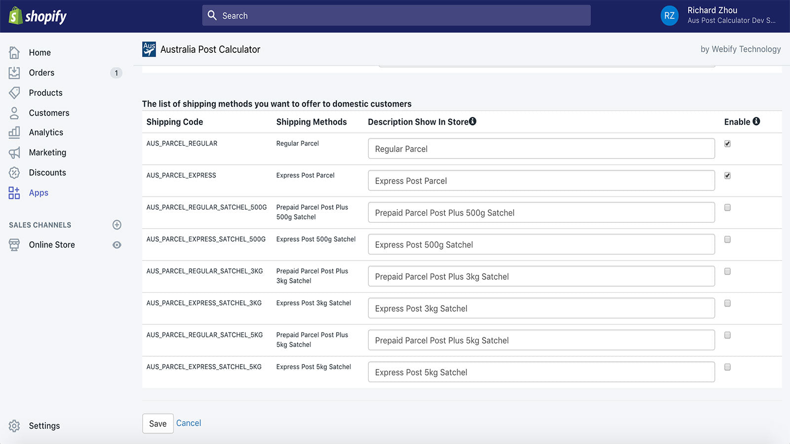
Task: Click the info icon next to Description Show In Store
Action: 473,120
